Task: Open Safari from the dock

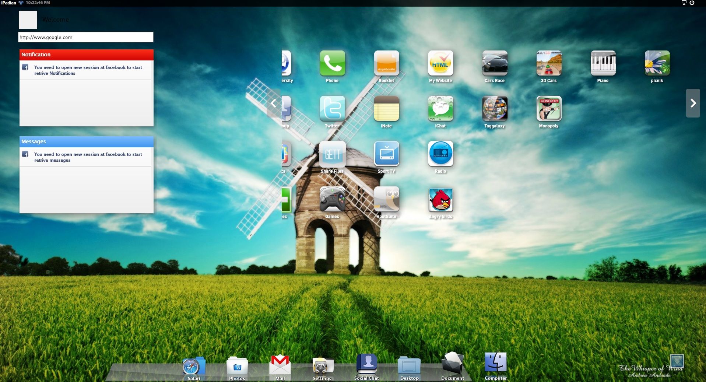Action: [193, 367]
